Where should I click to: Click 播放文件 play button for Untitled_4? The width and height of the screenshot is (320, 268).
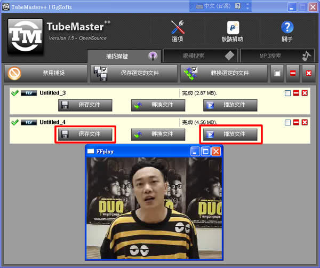[230, 135]
